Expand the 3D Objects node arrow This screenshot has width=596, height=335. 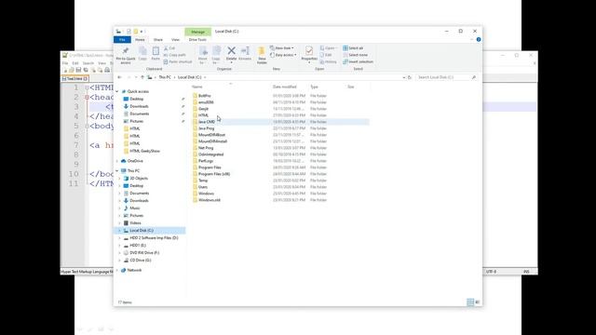[x=120, y=179]
